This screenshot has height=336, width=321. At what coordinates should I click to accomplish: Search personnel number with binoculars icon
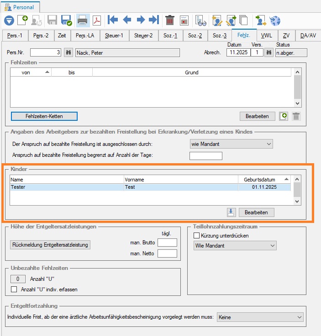tap(68, 52)
